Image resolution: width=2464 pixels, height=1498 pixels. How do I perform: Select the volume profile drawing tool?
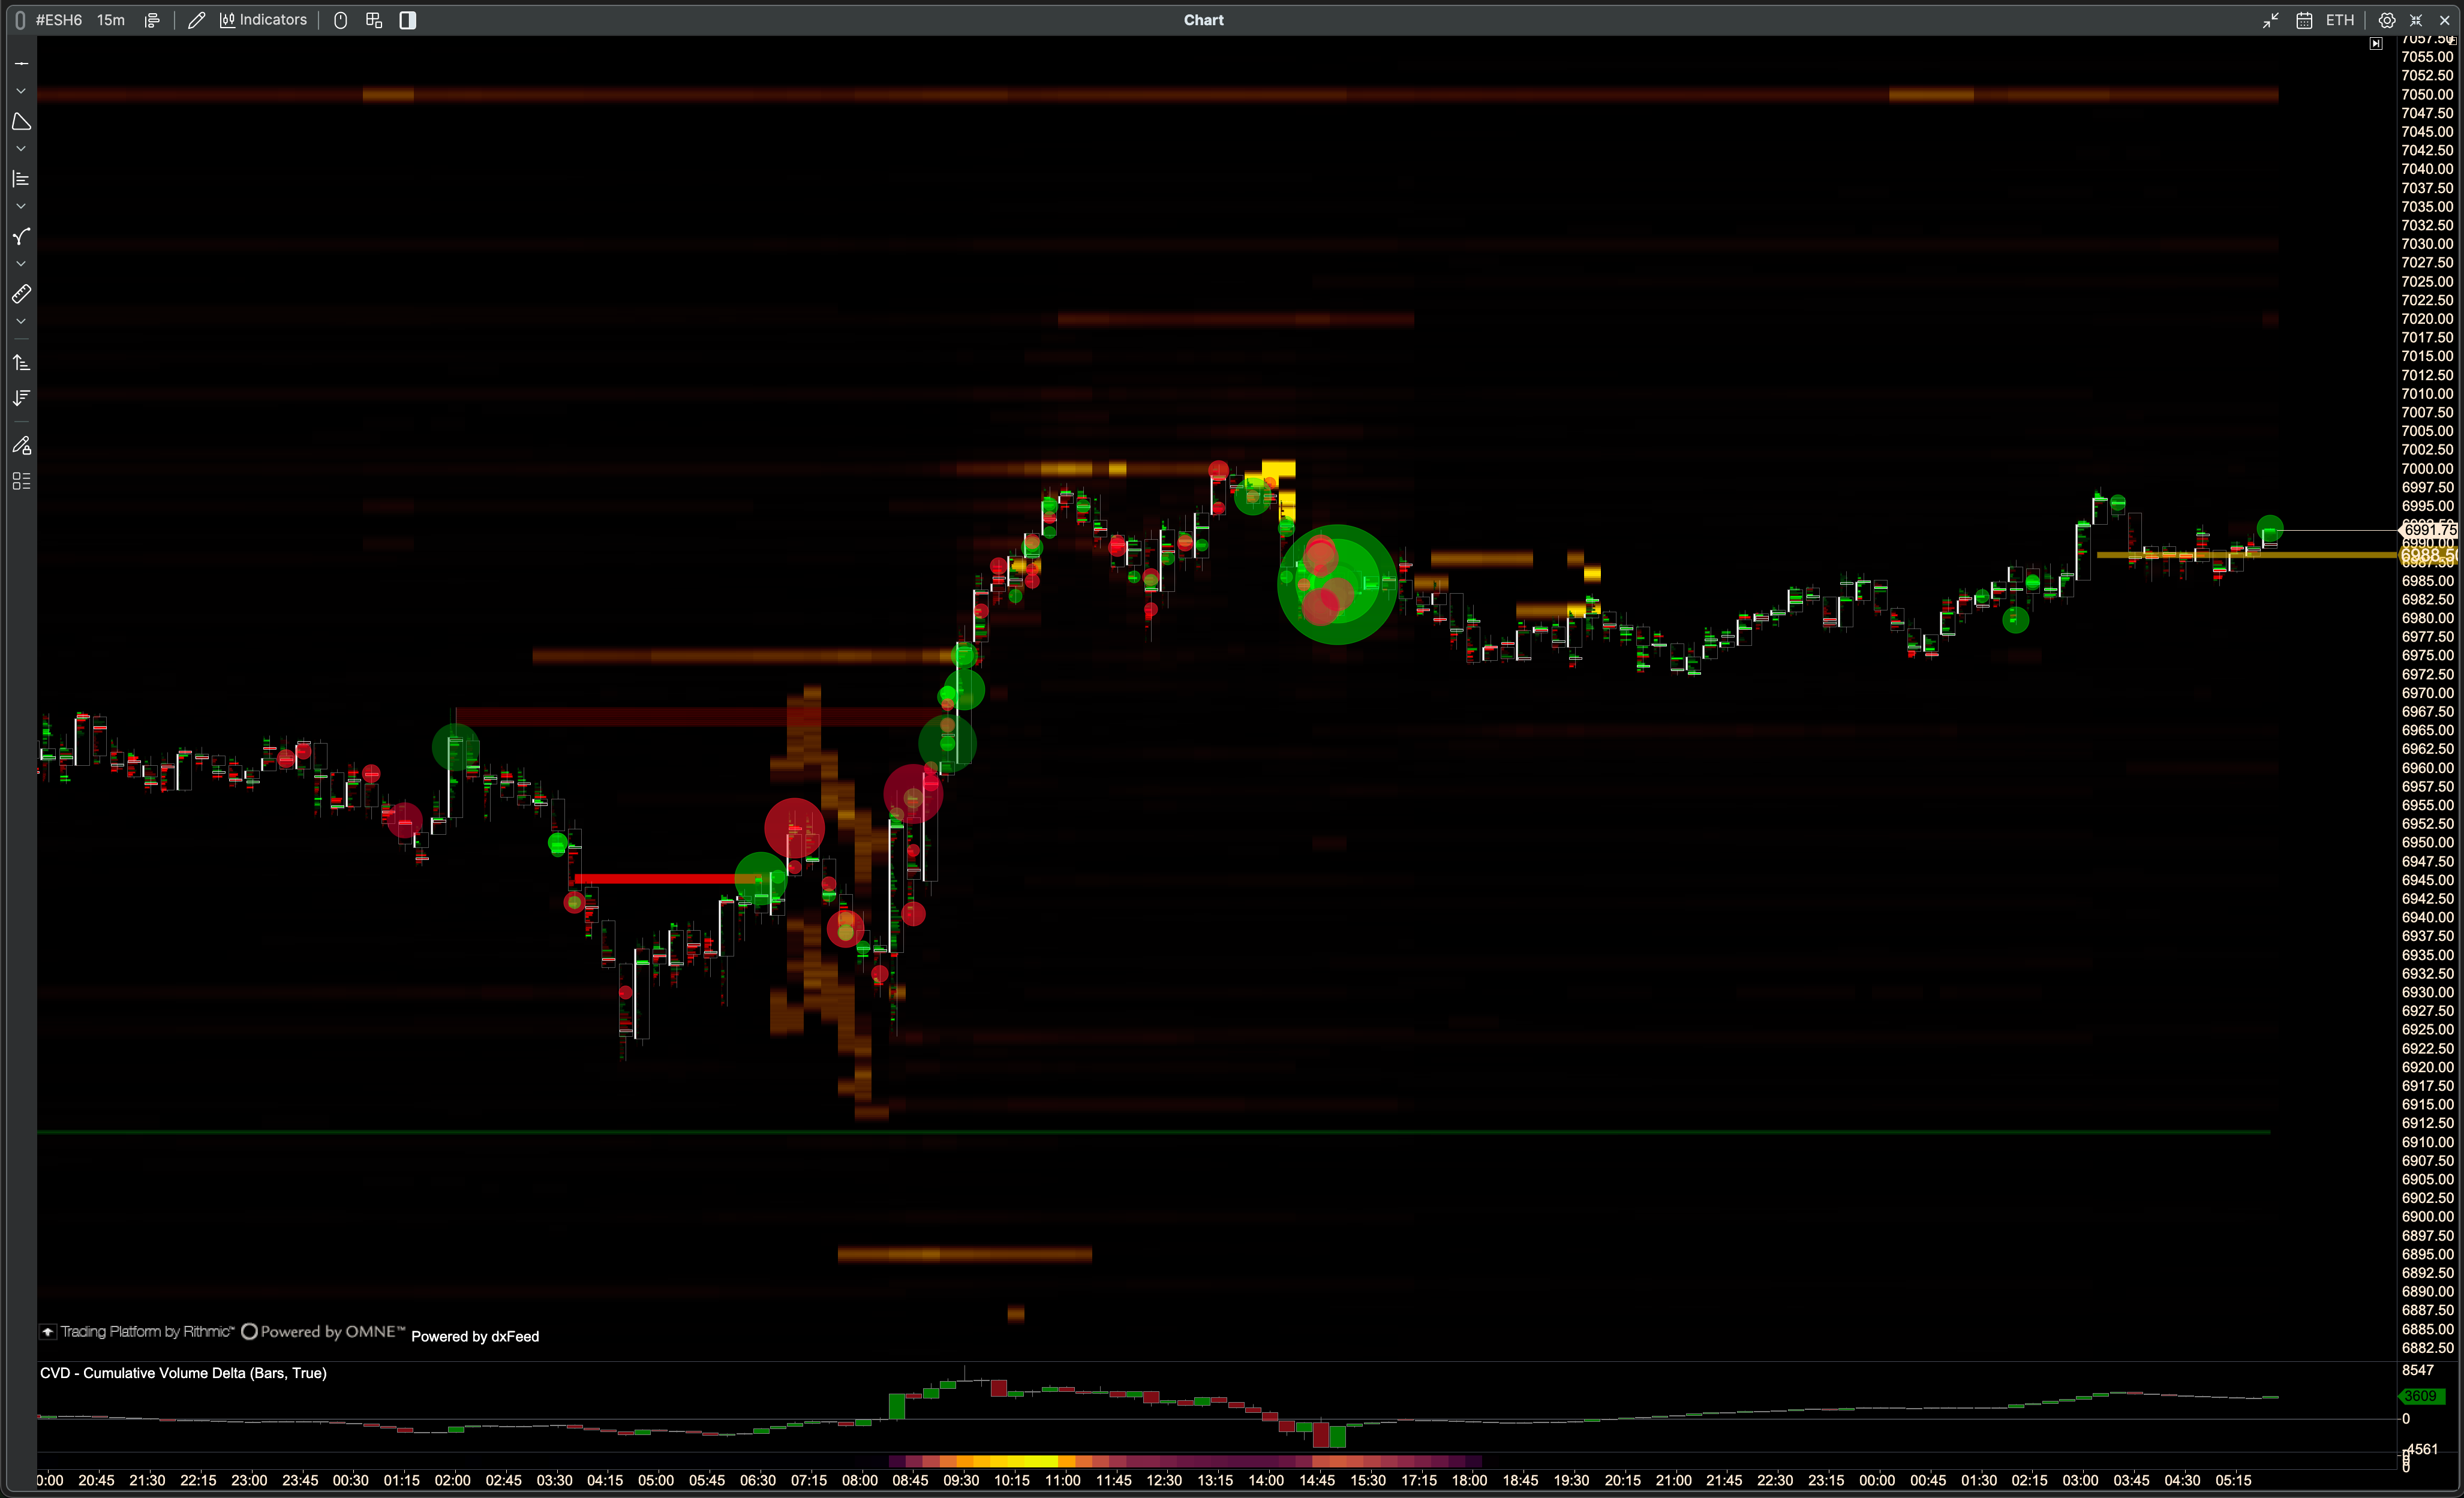coord(21,179)
